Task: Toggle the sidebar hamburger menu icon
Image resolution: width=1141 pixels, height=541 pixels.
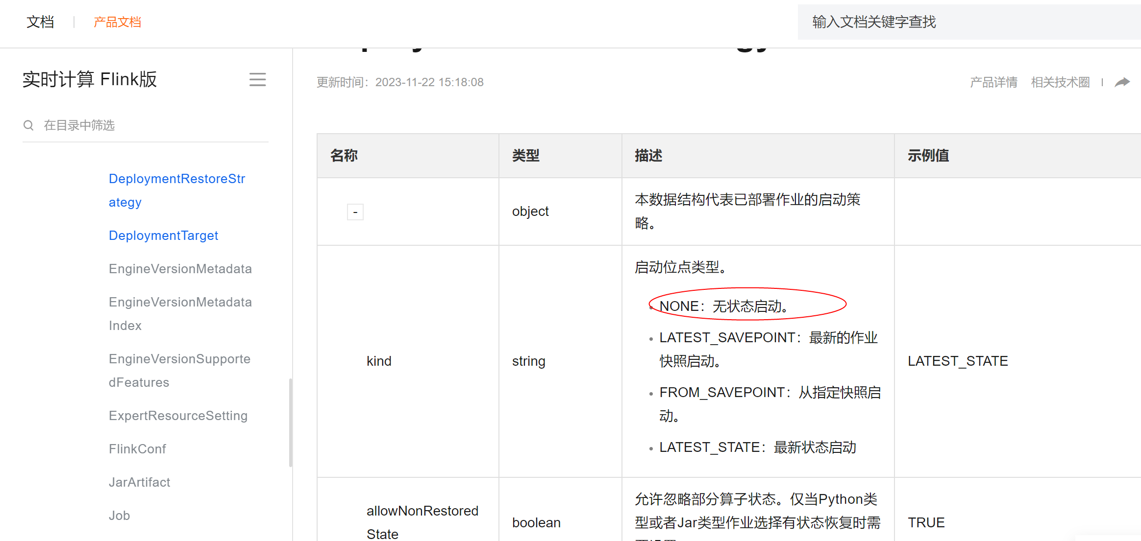Action: click(257, 79)
